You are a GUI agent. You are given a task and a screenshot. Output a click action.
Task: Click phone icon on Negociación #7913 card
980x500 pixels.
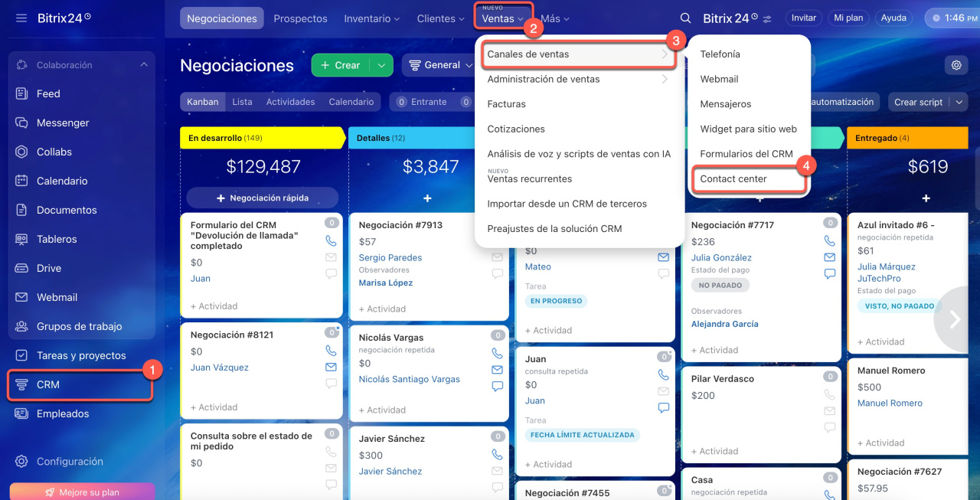click(x=497, y=240)
